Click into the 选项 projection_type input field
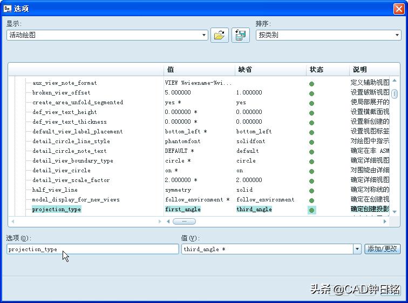This screenshot has width=408, height=303. click(93, 249)
